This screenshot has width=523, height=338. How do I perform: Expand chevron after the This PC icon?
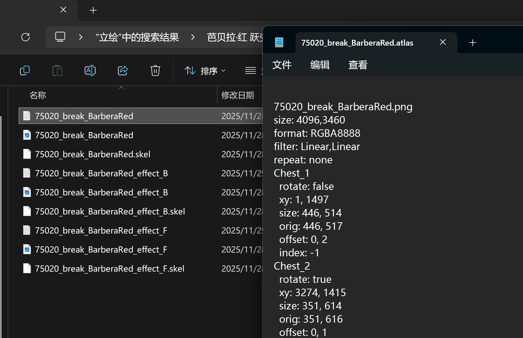(81, 37)
